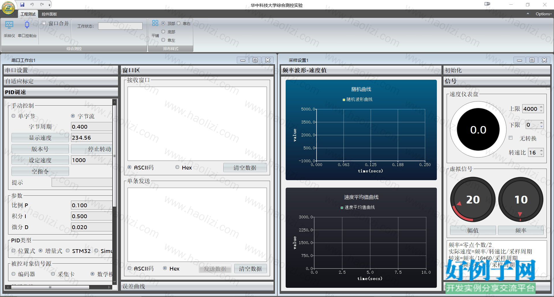Collapse the 窗口区 section header
Image resolution: width=554 pixels, height=297 pixels.
click(197, 70)
